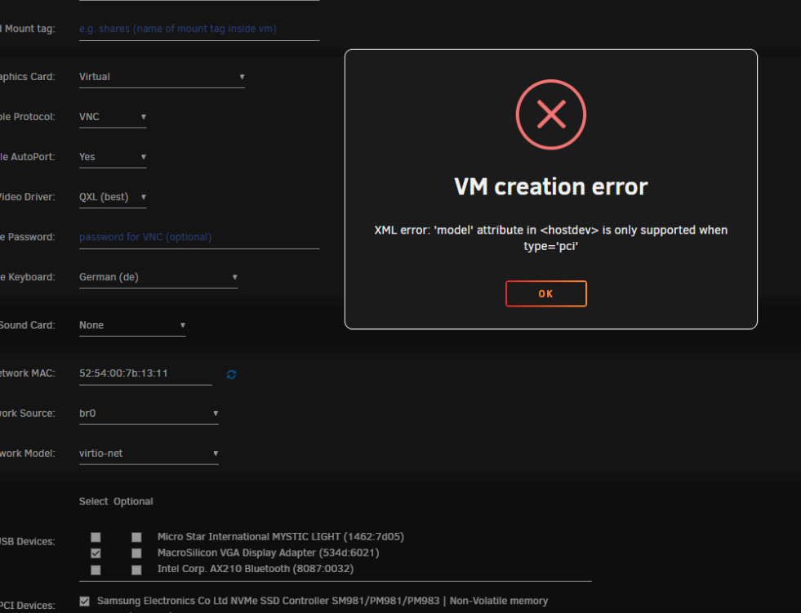
Task: Tick Select checkbox for MYSTIC LIGHT device
Action: 96,537
